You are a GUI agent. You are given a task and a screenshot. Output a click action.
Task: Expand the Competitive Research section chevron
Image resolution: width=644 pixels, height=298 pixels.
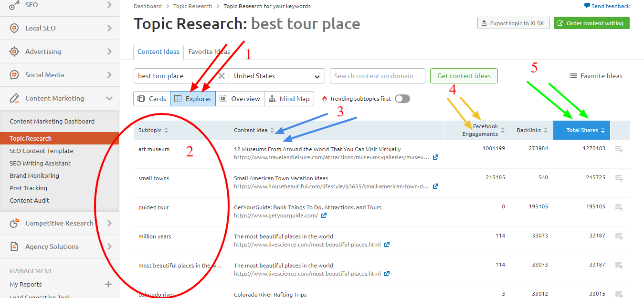pos(109,223)
